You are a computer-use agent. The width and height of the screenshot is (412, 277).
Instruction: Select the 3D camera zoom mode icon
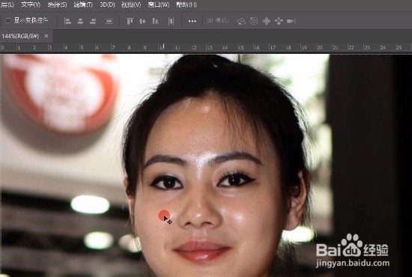coord(291,21)
